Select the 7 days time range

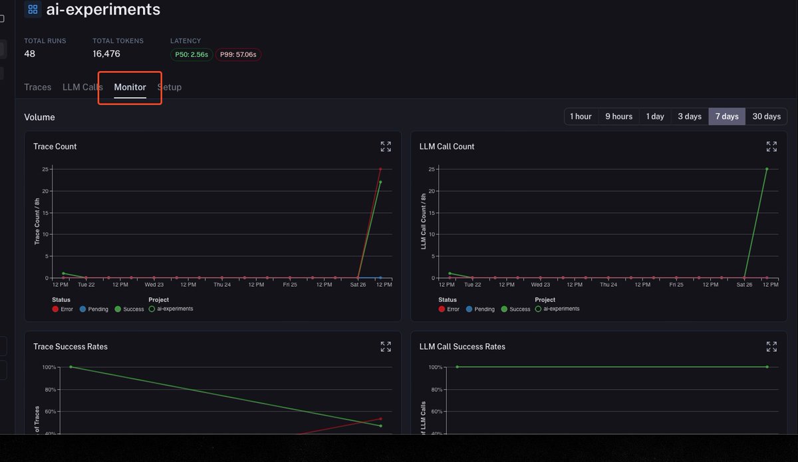pos(727,116)
